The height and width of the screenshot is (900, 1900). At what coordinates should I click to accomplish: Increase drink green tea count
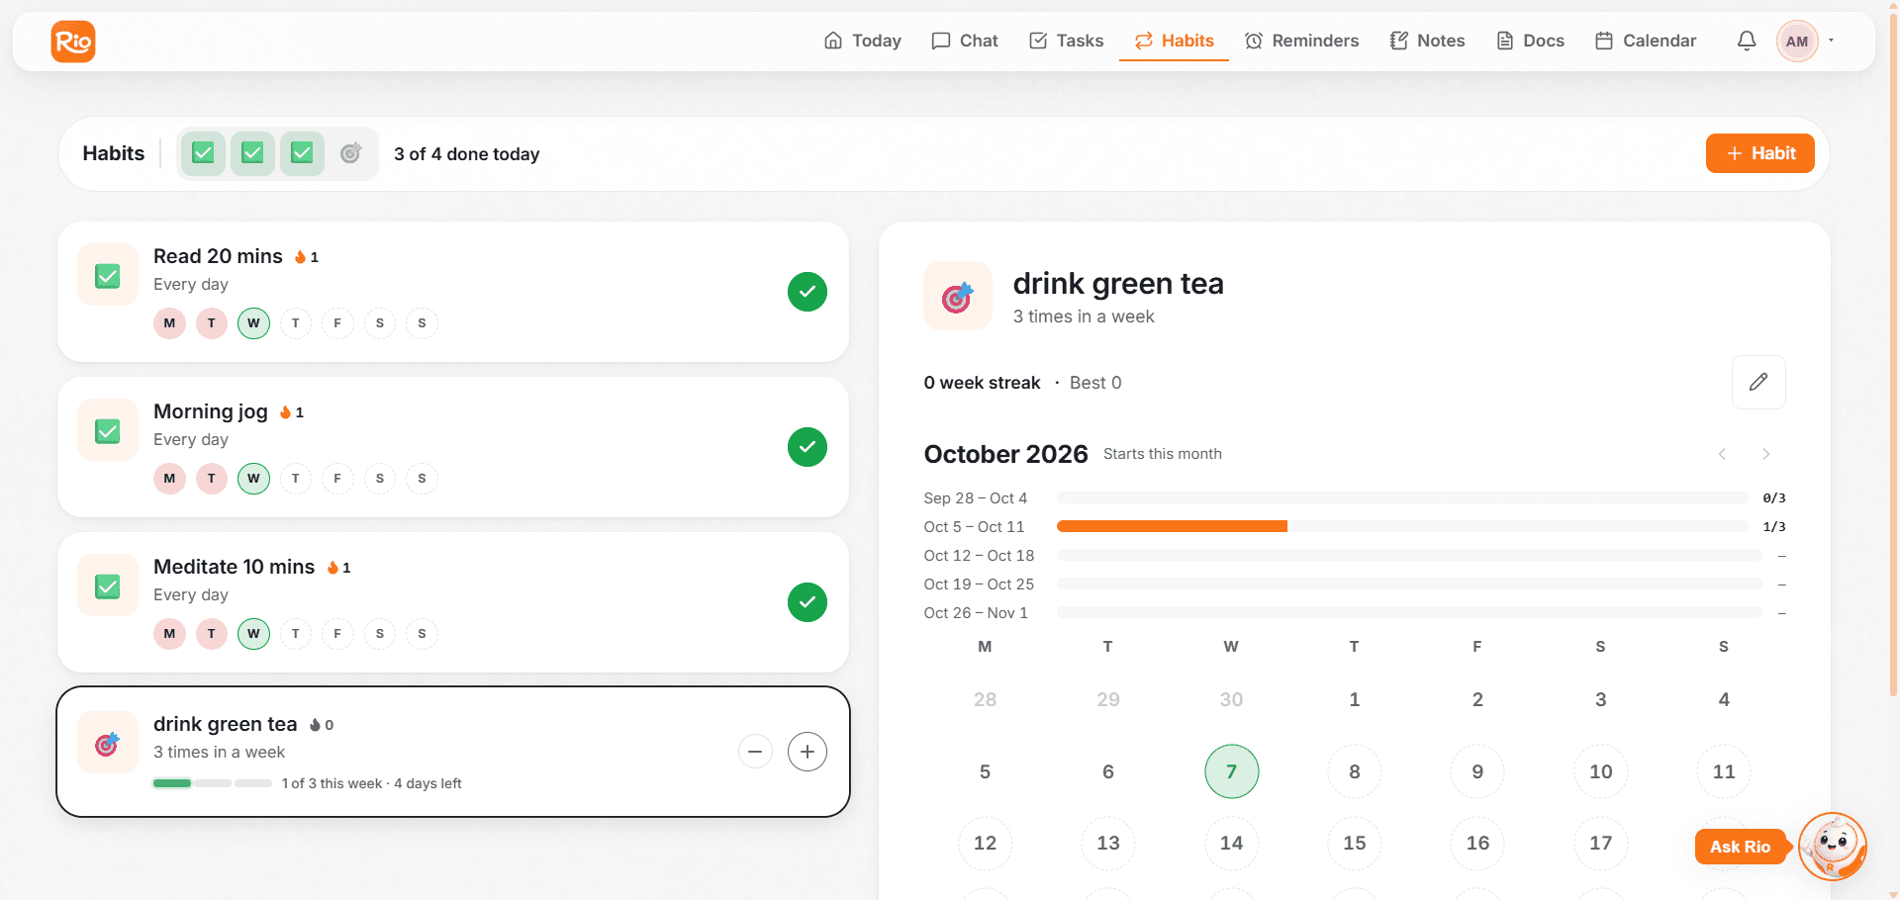point(807,752)
